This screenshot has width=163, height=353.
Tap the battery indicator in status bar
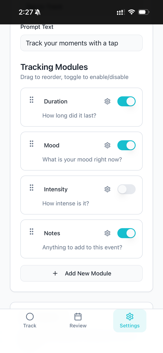click(144, 12)
